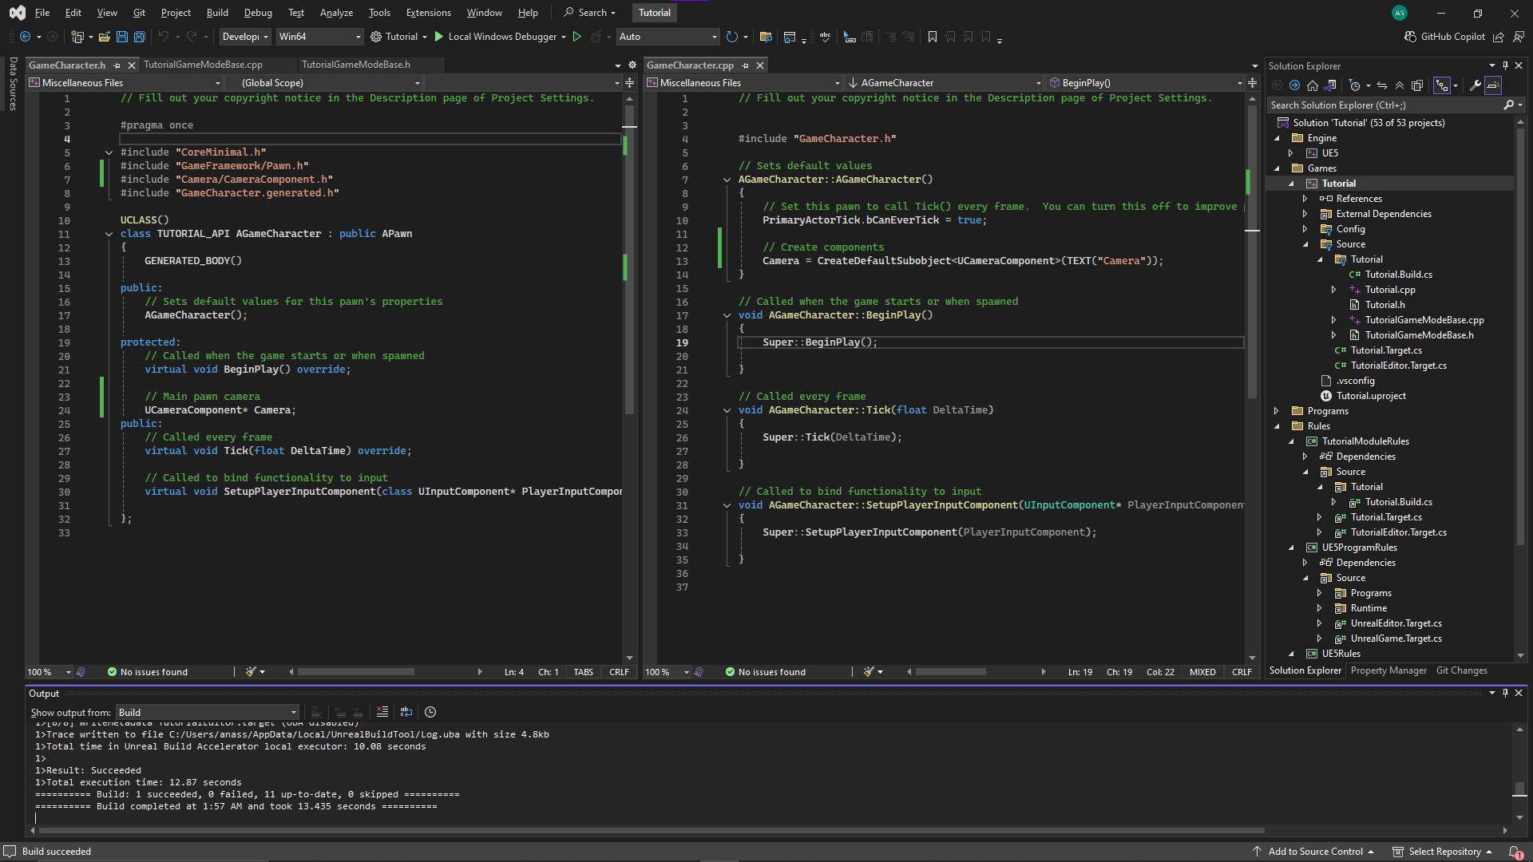Click the left editor horizontal scrollbar thumb
The image size is (1533, 862).
355,672
